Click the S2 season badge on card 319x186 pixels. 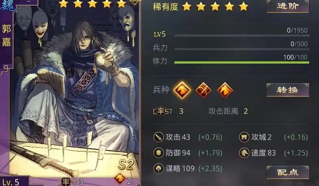click(x=126, y=164)
